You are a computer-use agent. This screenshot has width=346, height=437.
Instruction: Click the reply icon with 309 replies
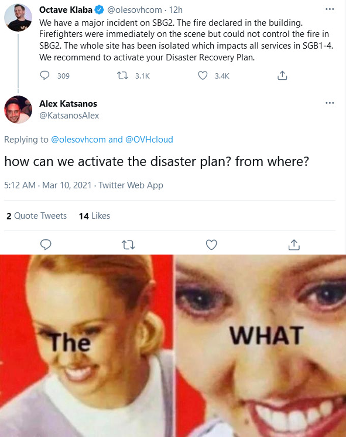pos(45,75)
